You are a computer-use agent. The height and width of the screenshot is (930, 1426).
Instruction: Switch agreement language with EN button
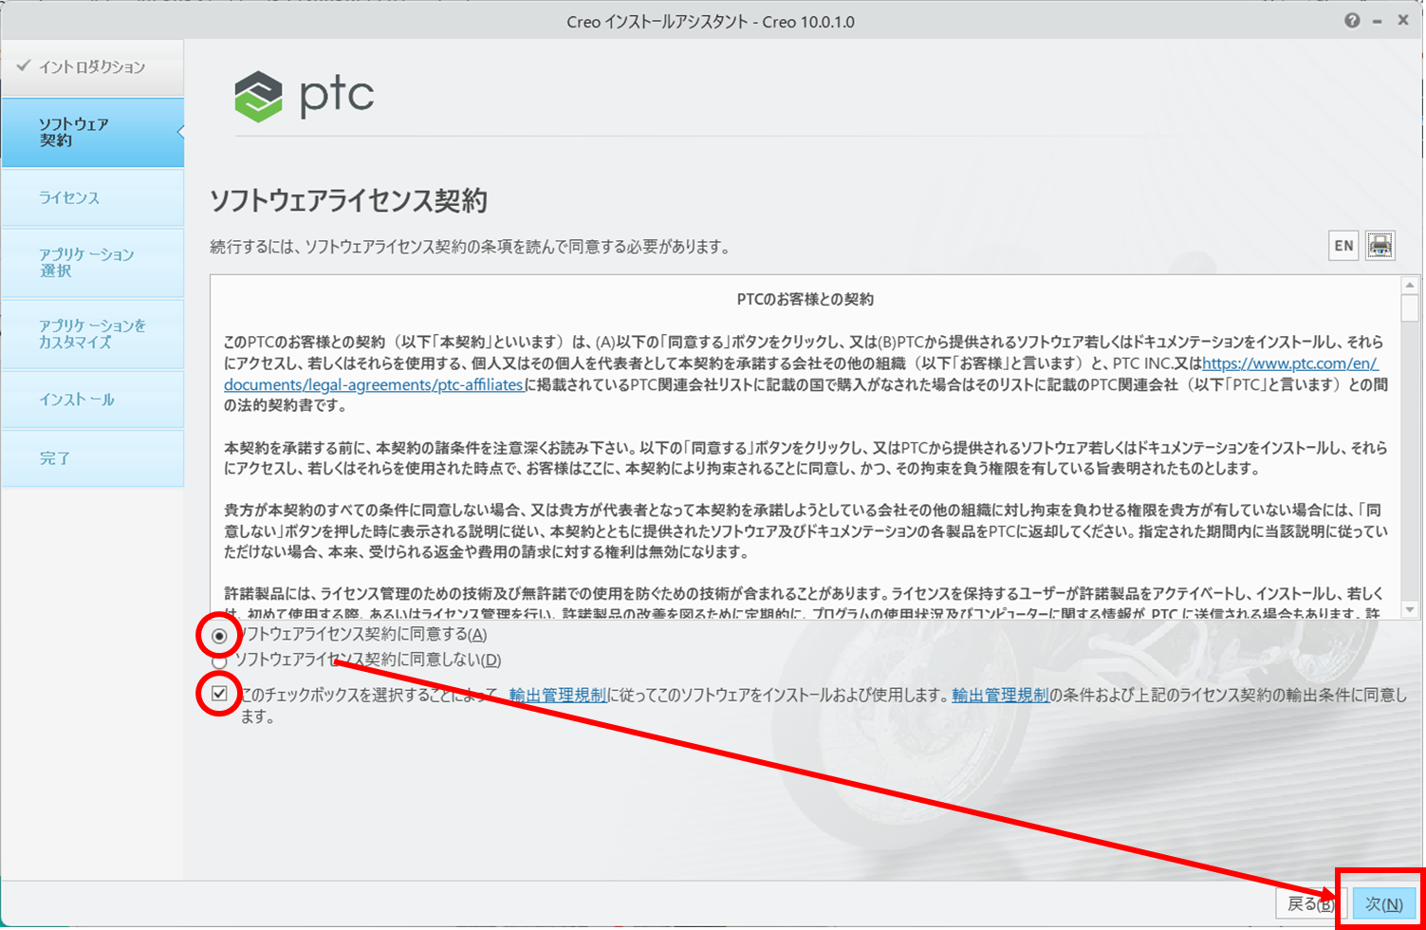pos(1343,246)
